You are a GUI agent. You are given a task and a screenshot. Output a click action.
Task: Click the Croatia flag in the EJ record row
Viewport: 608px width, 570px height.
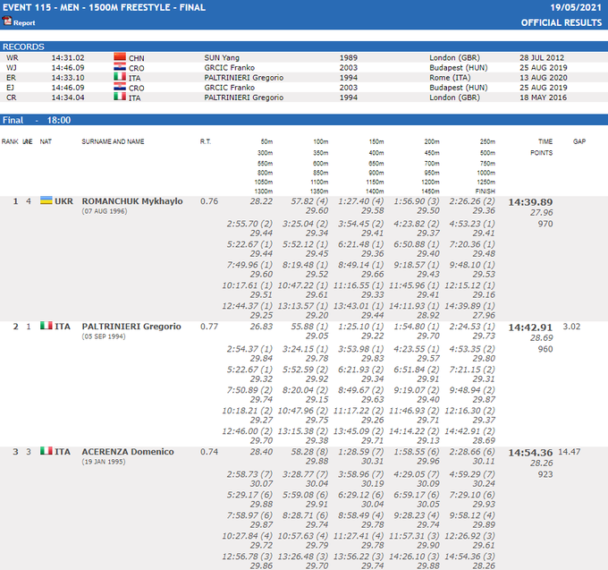(x=120, y=87)
